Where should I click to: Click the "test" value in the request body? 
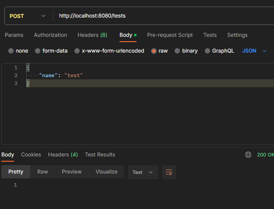74,75
